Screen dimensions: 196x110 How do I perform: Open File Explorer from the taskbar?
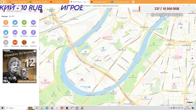[42, 108]
